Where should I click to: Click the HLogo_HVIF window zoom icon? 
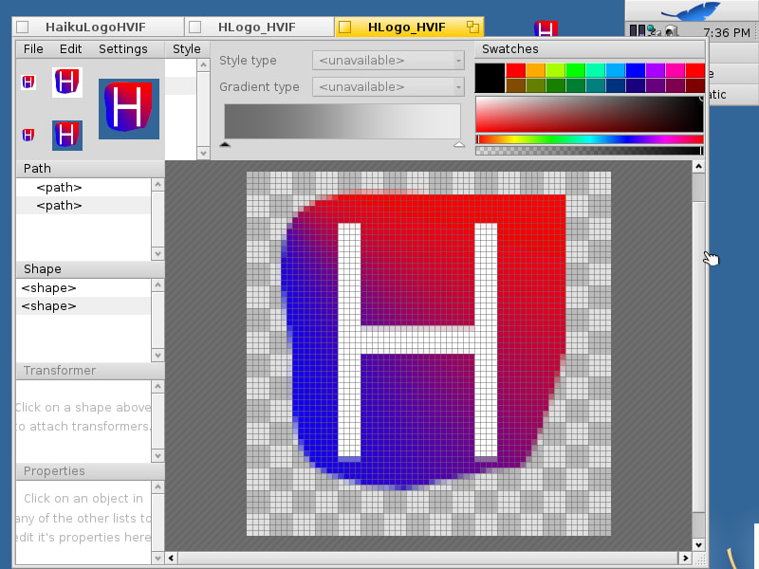click(472, 28)
